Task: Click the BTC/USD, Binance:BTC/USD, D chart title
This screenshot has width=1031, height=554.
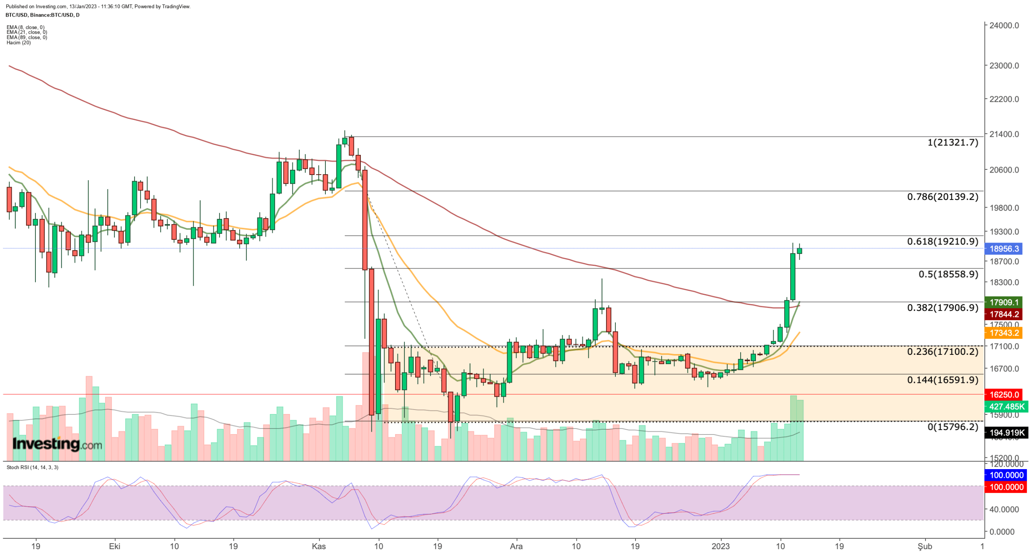Action: click(42, 15)
